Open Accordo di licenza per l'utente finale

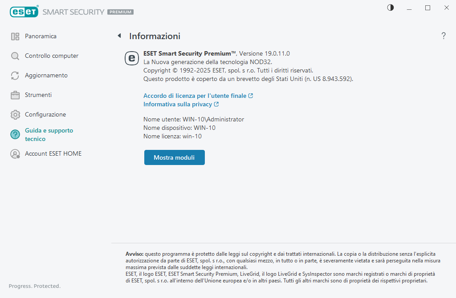(195, 96)
